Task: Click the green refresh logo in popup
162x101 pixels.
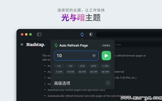Action: pyautogui.click(x=56, y=45)
